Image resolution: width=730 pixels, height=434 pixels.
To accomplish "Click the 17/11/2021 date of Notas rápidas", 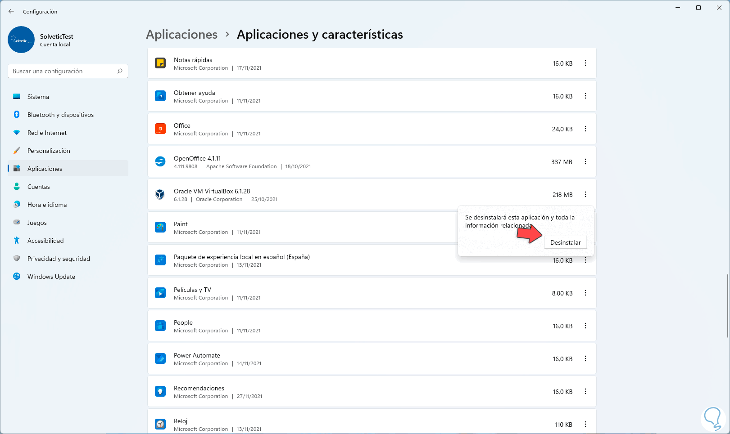I will coord(249,68).
